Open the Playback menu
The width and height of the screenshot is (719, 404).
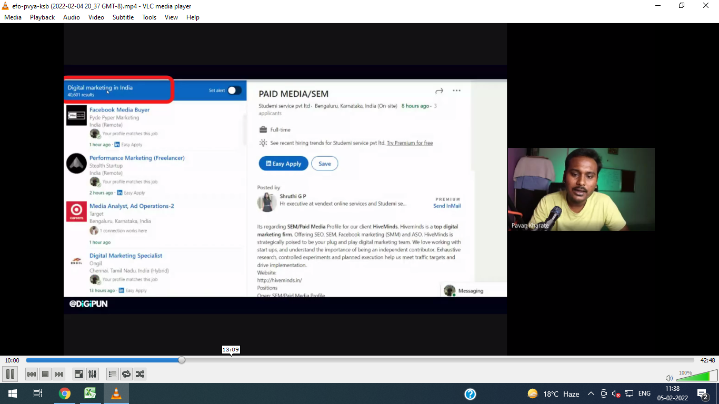click(x=42, y=17)
